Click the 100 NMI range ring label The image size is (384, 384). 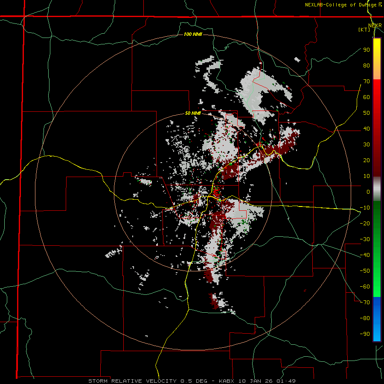(x=193, y=34)
